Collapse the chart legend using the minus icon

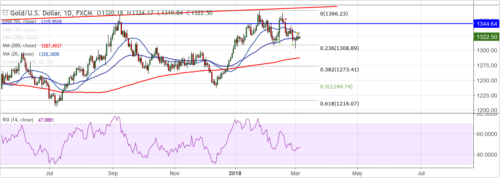5,13
